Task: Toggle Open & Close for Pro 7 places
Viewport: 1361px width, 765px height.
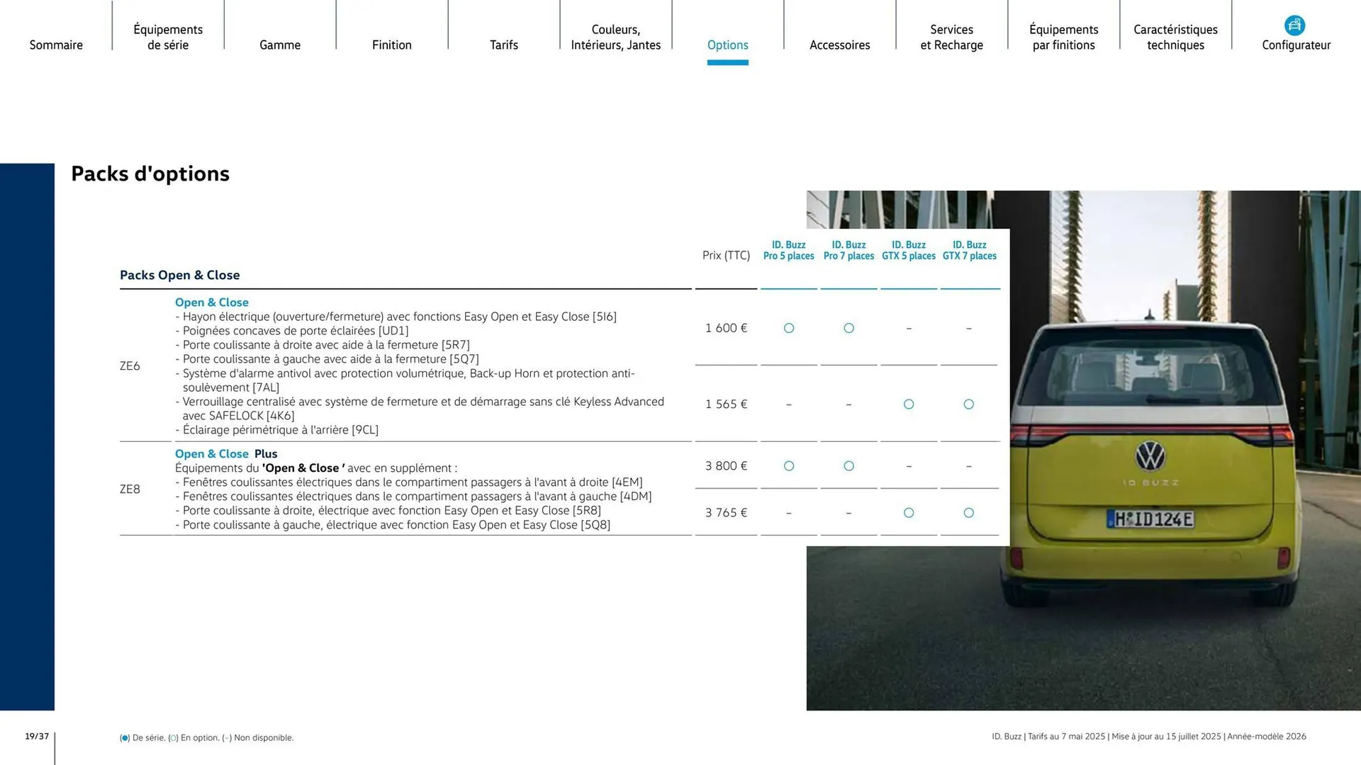Action: [848, 328]
